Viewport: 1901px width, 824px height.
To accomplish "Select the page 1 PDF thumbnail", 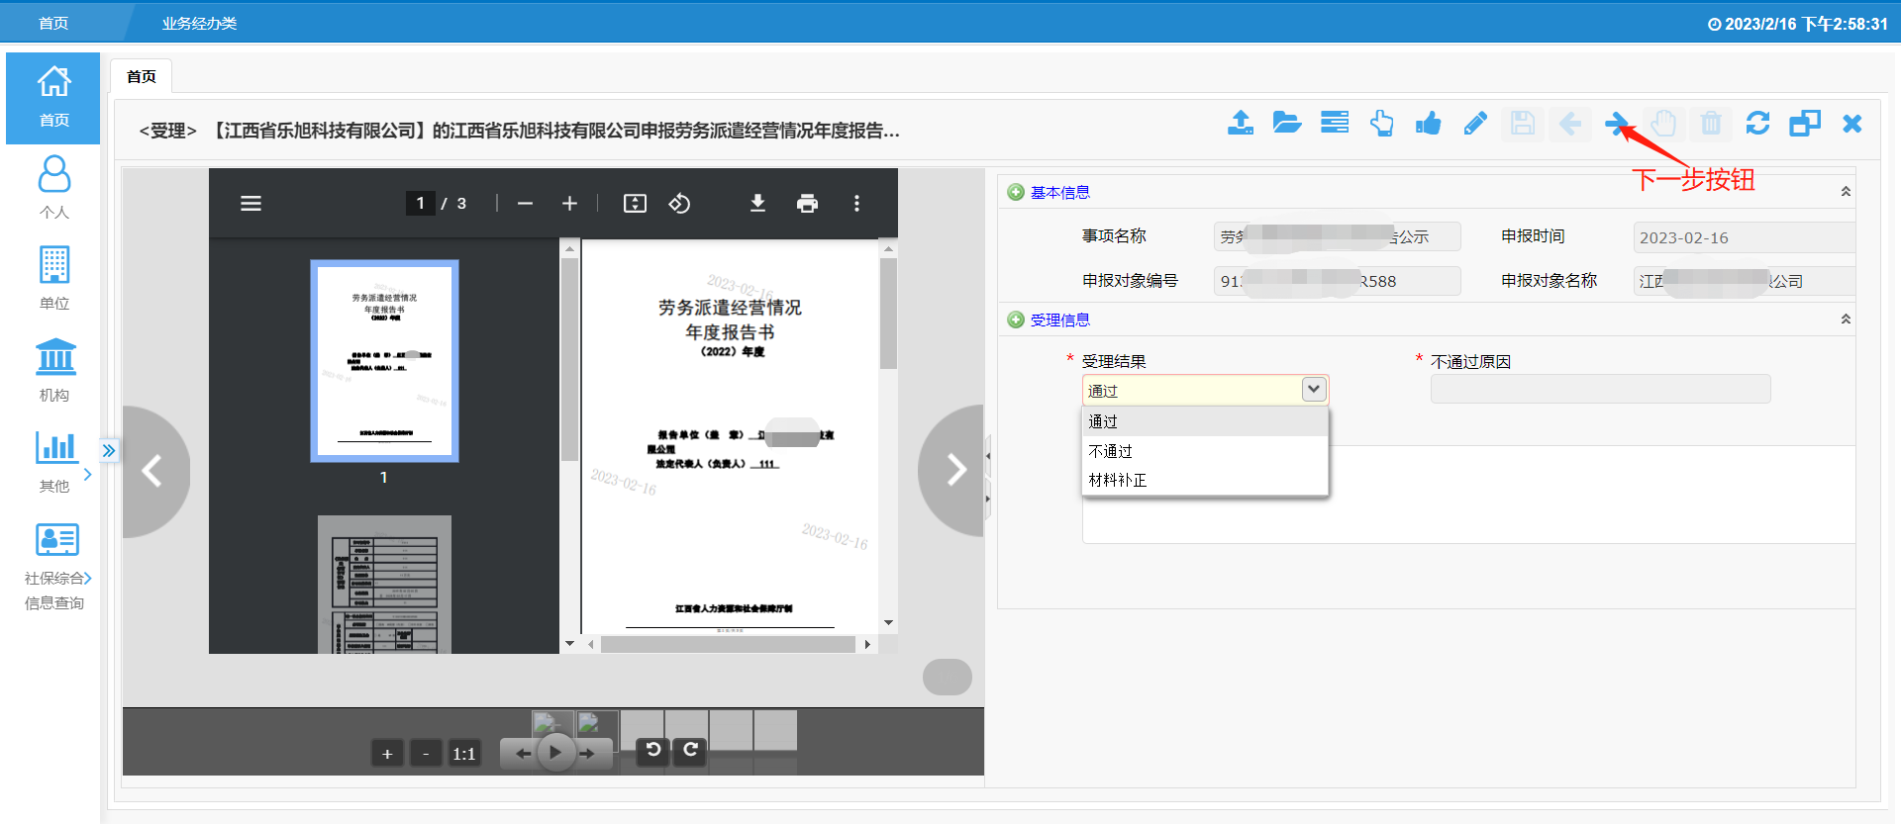I will coord(384,361).
